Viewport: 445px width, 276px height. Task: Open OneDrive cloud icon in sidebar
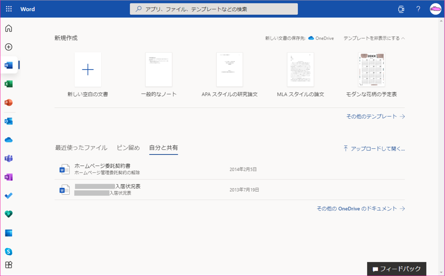tap(9, 140)
